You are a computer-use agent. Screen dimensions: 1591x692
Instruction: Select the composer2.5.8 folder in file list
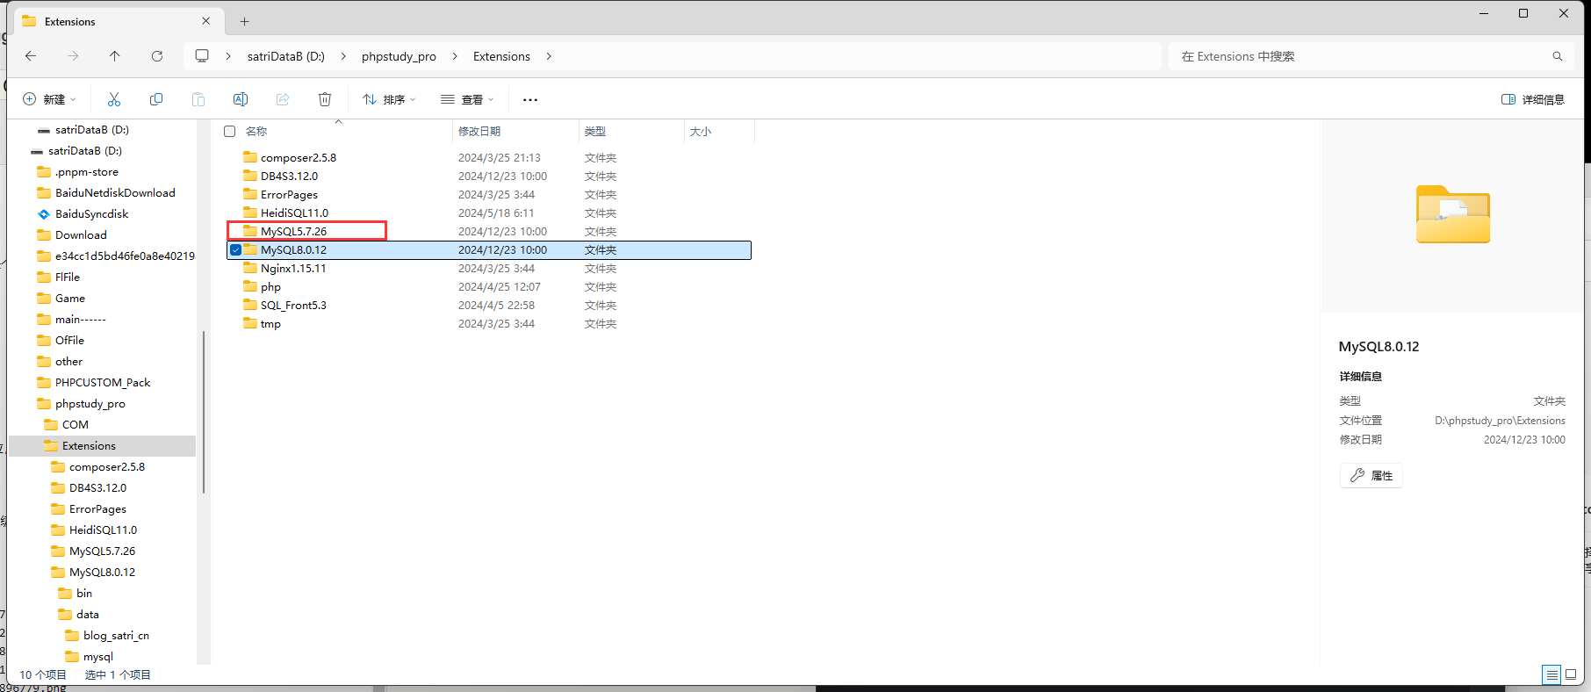[299, 158]
